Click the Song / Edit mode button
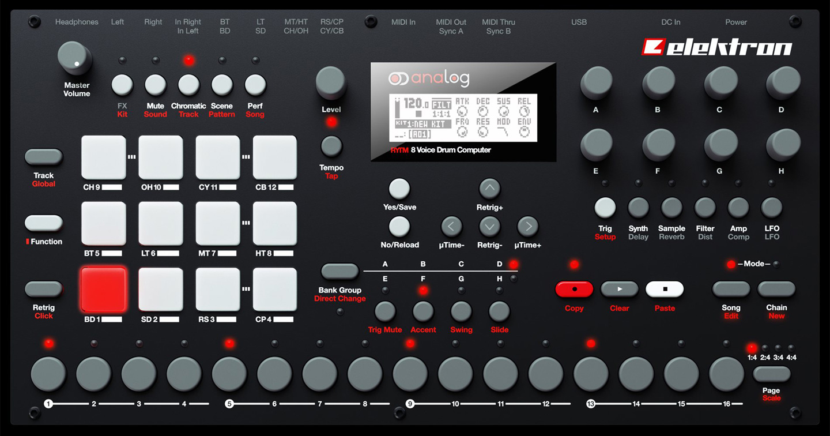 (x=731, y=289)
